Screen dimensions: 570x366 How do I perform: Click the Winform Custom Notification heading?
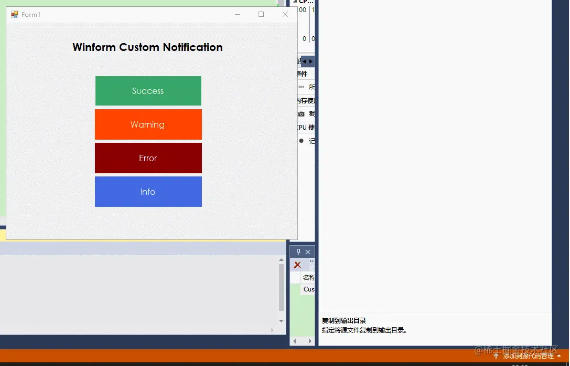tap(147, 47)
